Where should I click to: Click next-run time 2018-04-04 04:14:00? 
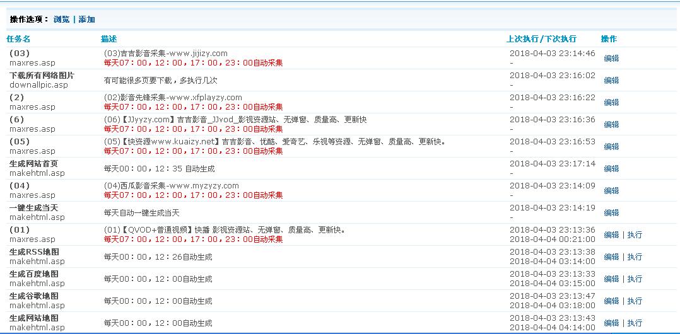553,328
